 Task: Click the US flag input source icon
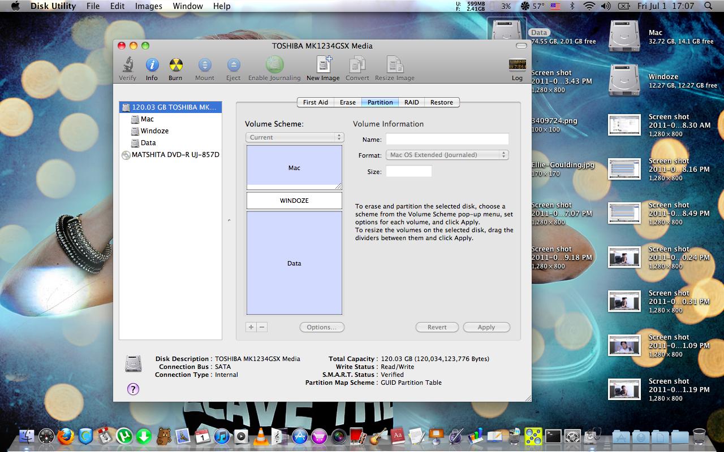tap(555, 6)
